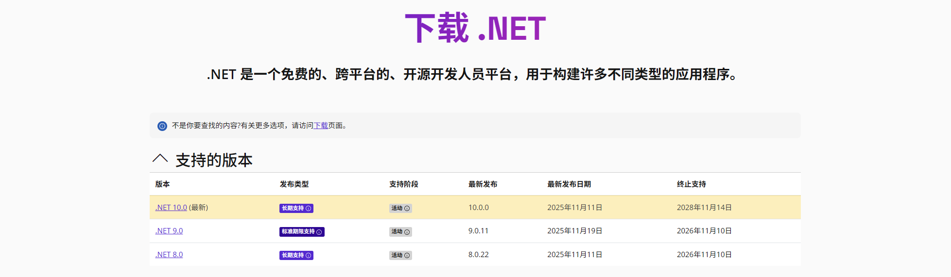Click info icon on .NET 8.0 长期支持 badge

pos(308,256)
